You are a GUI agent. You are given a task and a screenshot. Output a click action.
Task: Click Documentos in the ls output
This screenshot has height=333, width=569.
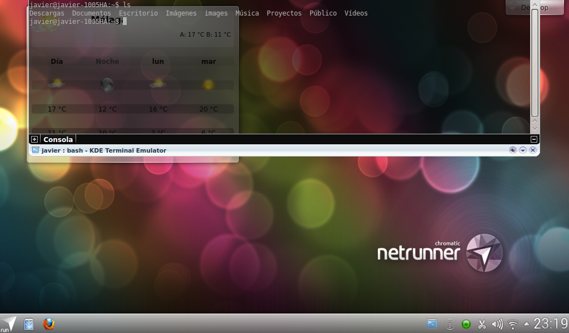(x=92, y=13)
